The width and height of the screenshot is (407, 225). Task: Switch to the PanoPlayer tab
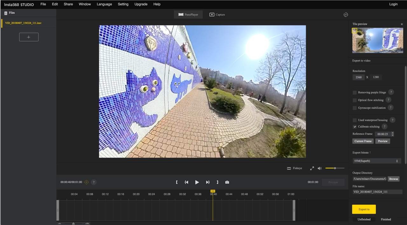pos(188,15)
